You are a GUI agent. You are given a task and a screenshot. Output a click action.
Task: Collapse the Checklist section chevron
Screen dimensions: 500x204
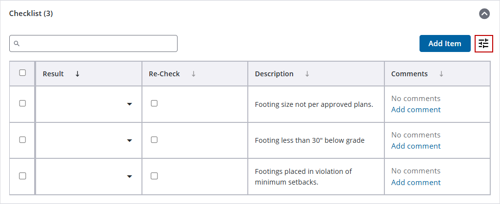[484, 14]
